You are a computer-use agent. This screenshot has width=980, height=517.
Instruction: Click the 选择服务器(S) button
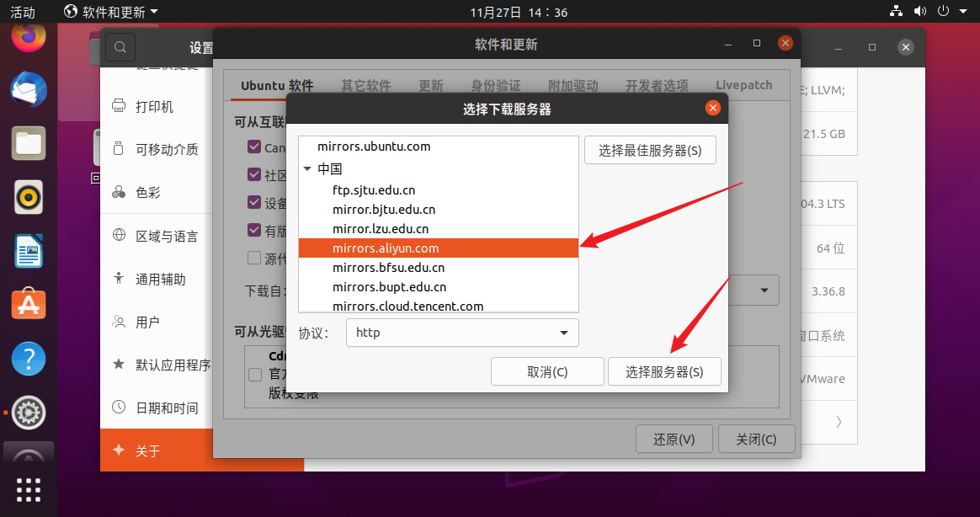(664, 372)
